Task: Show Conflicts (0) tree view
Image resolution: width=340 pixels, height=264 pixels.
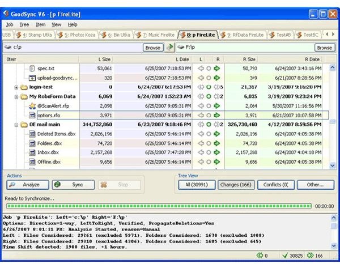Action: pos(276,185)
